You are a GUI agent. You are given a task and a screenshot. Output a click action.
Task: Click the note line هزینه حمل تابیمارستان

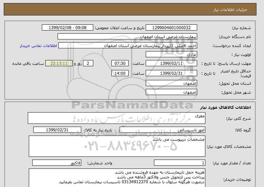coord(160,172)
